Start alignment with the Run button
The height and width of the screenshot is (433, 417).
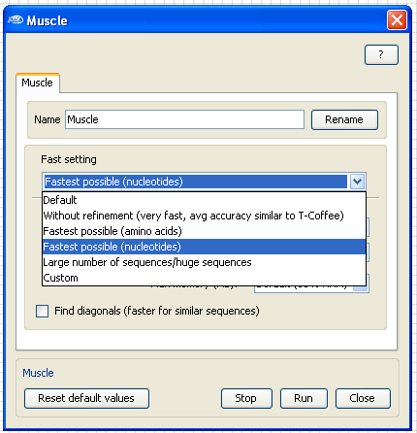point(304,398)
